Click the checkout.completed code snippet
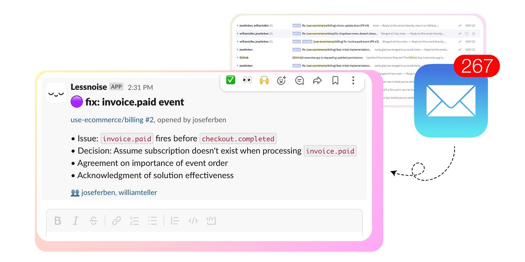Image resolution: width=525 pixels, height=262 pixels. click(x=238, y=139)
